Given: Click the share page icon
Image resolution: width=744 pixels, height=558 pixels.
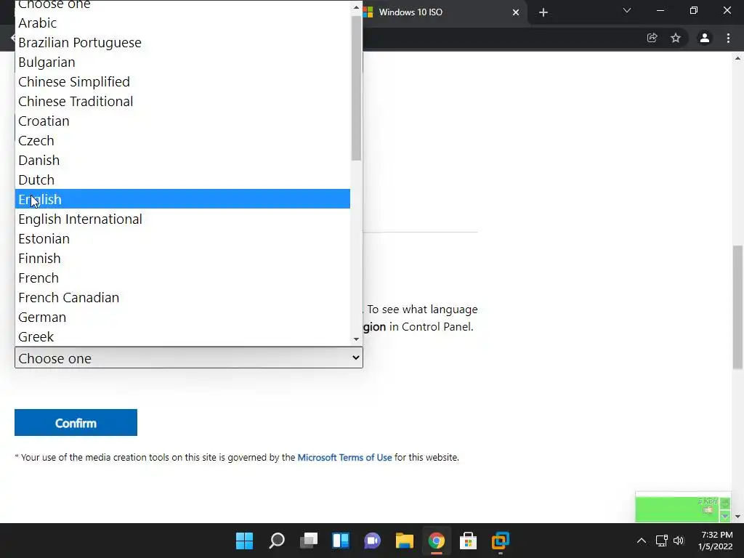Looking at the screenshot, I should [652, 38].
